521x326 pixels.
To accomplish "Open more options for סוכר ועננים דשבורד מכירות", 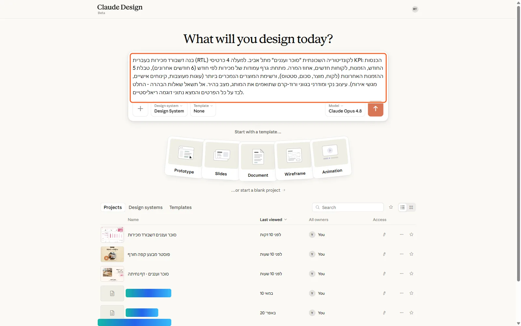I will 402,235.
